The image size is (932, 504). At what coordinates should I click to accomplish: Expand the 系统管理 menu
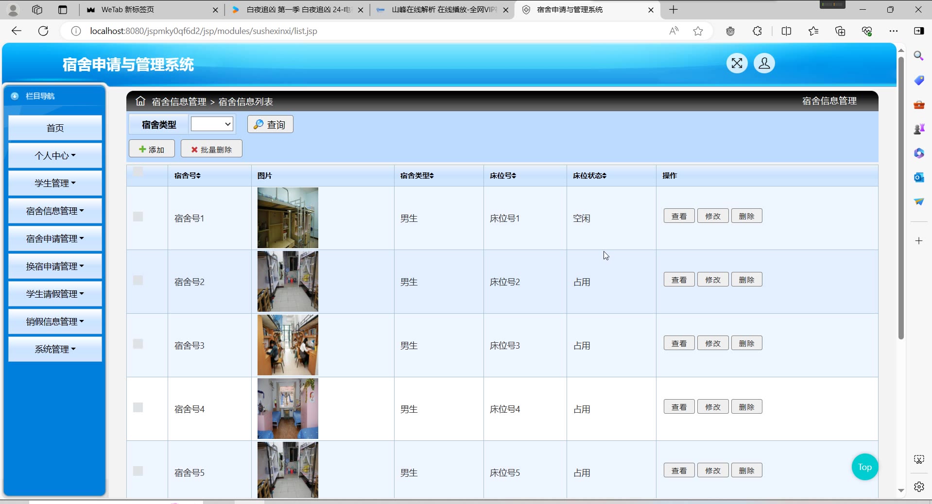coord(55,349)
